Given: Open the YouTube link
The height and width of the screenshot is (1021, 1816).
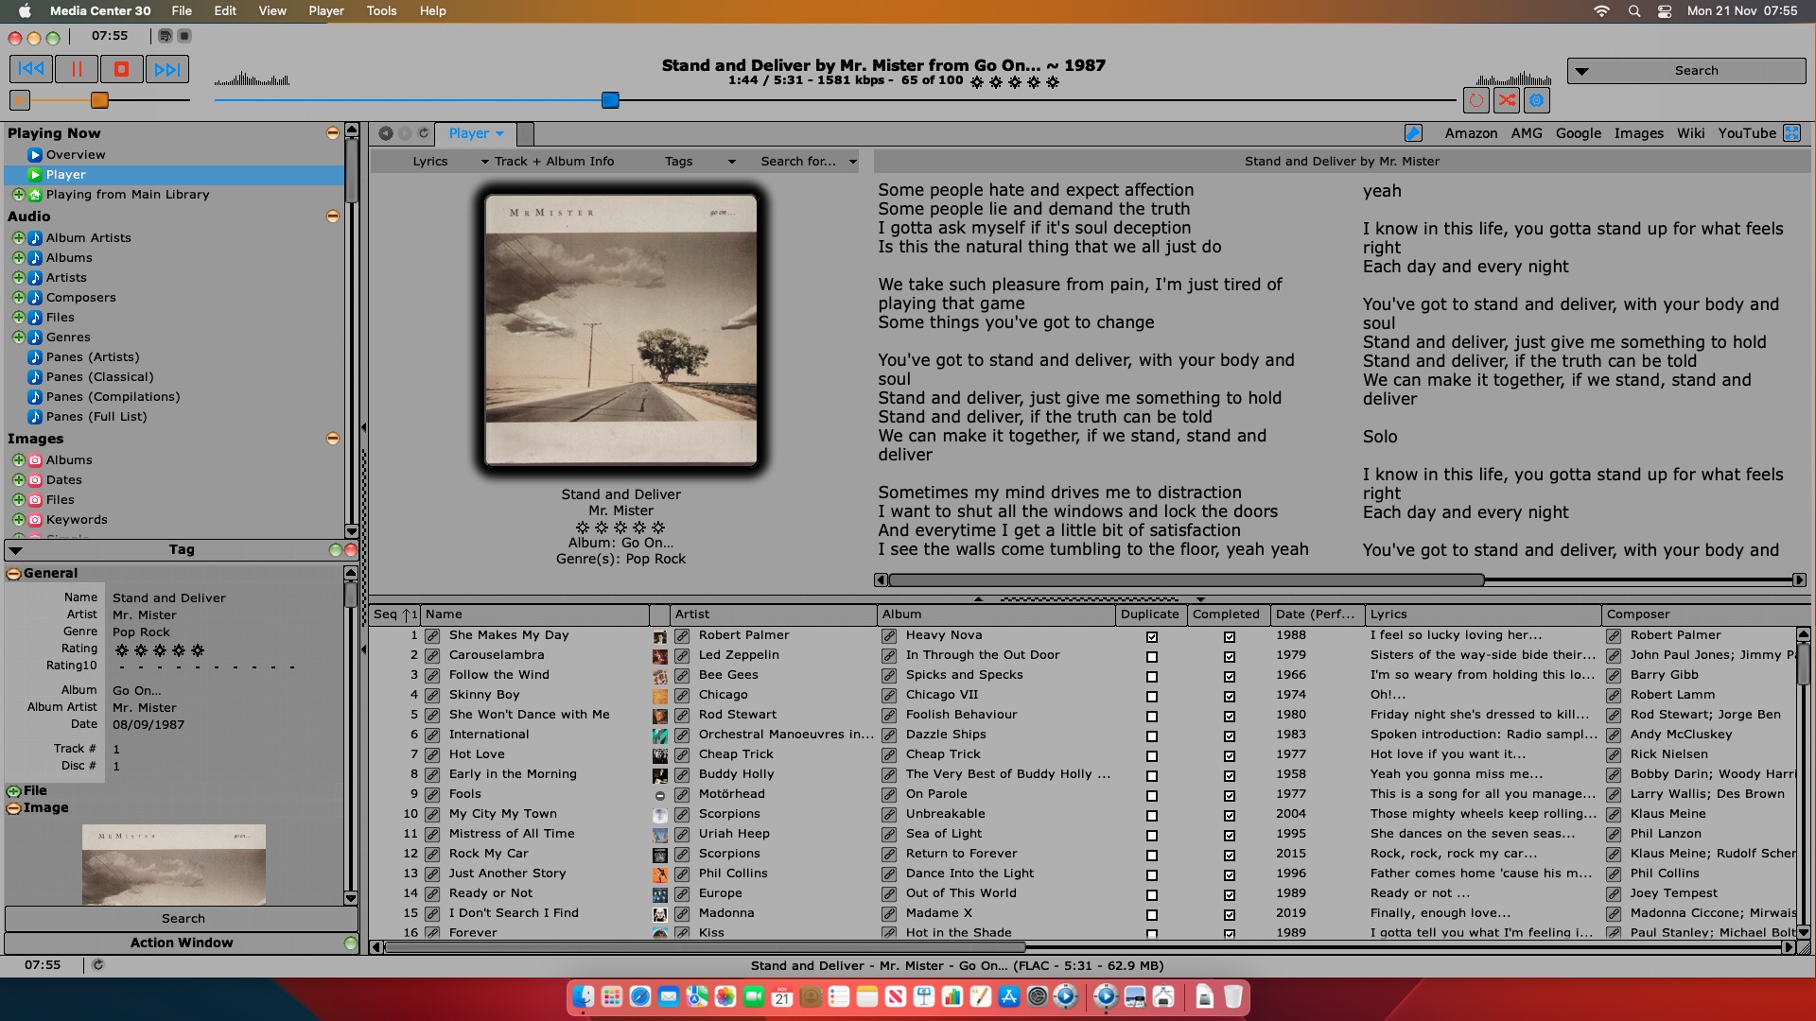Looking at the screenshot, I should (1747, 133).
